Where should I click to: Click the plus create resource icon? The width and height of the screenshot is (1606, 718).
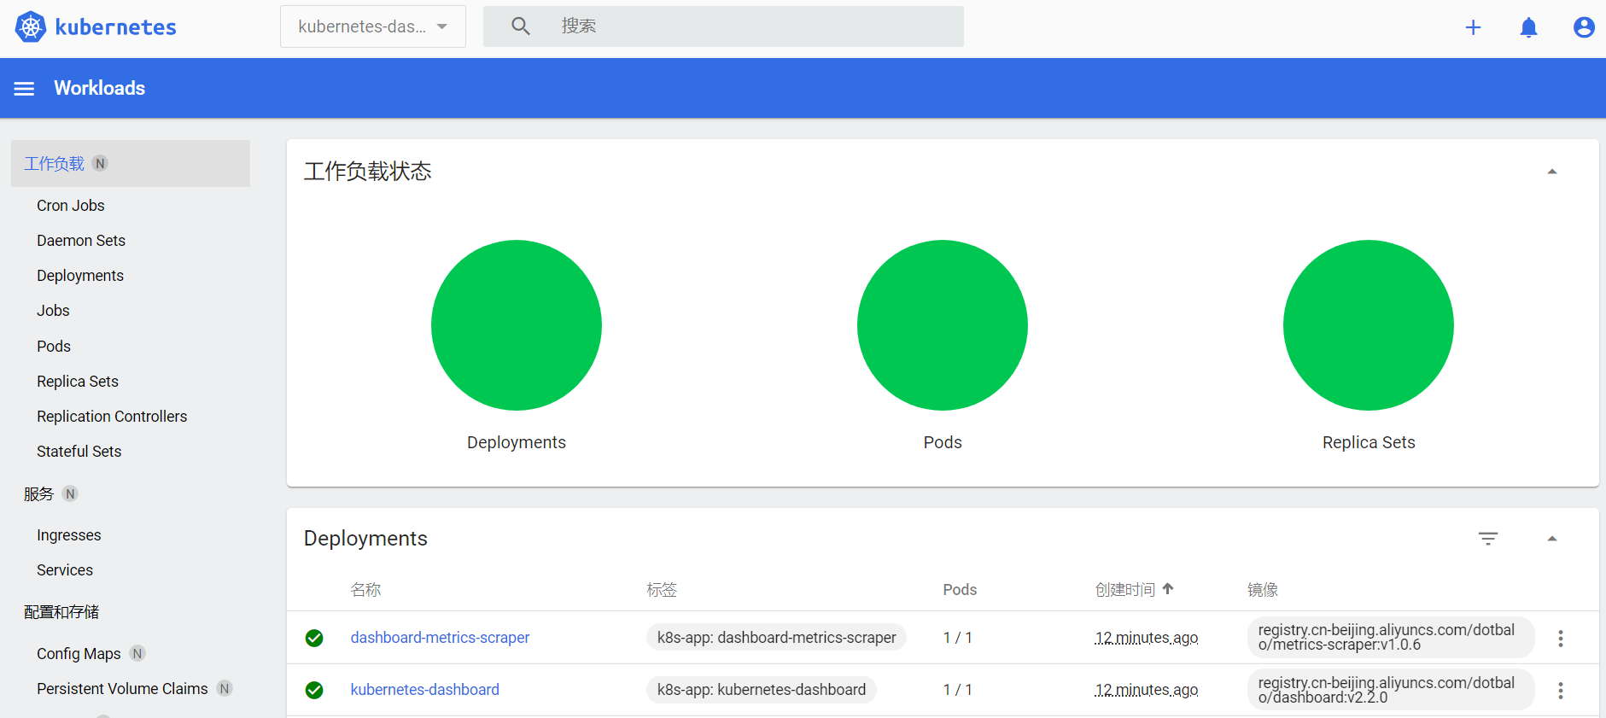click(1473, 27)
